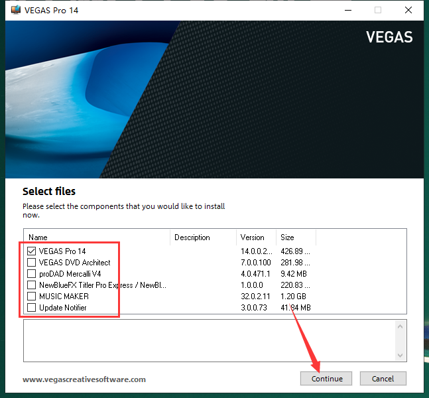Click version 32.0.2.11 cell

pos(255,297)
